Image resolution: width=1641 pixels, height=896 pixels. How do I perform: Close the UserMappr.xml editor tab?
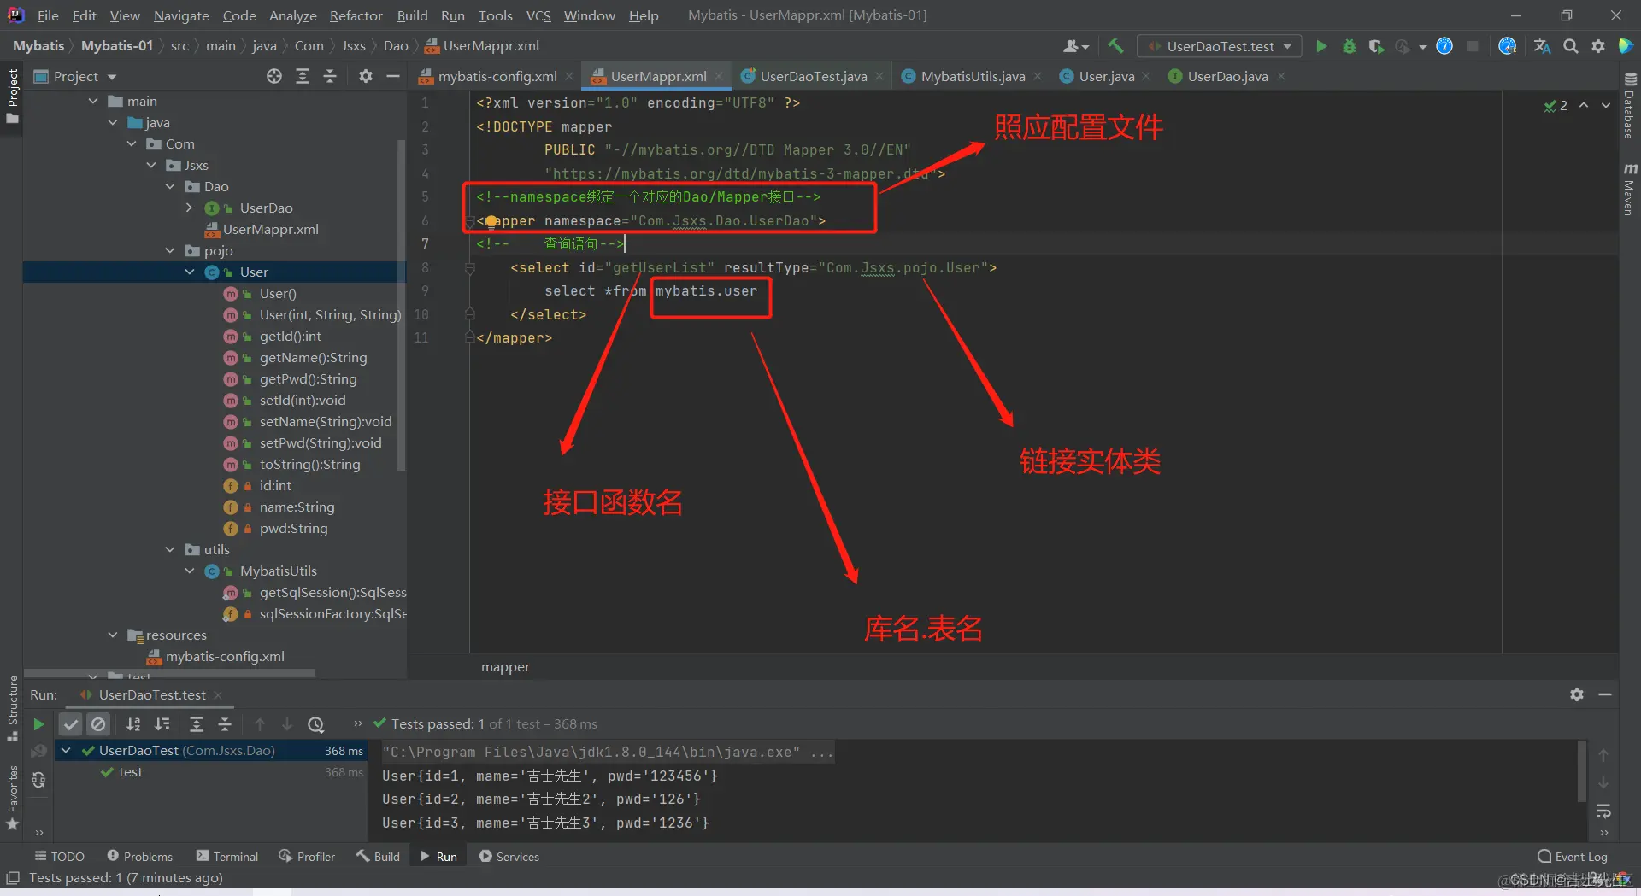click(x=719, y=76)
